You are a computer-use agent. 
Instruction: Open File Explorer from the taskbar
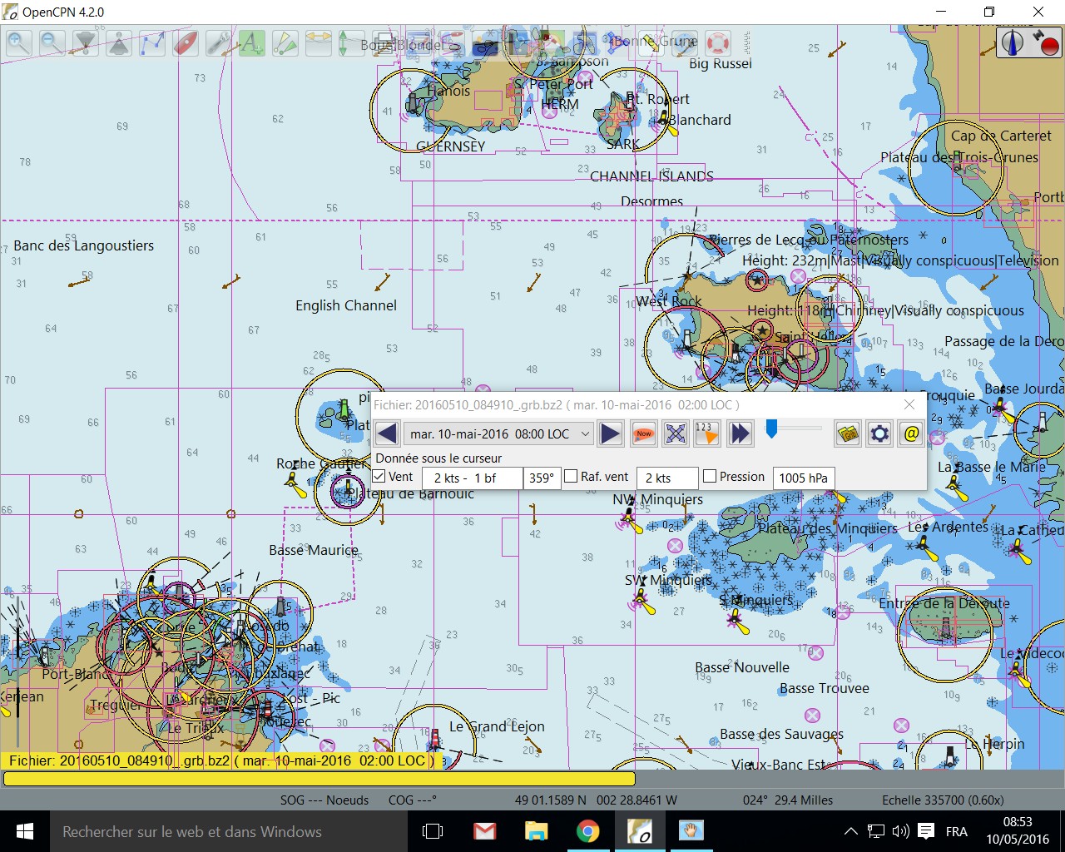[x=536, y=831]
